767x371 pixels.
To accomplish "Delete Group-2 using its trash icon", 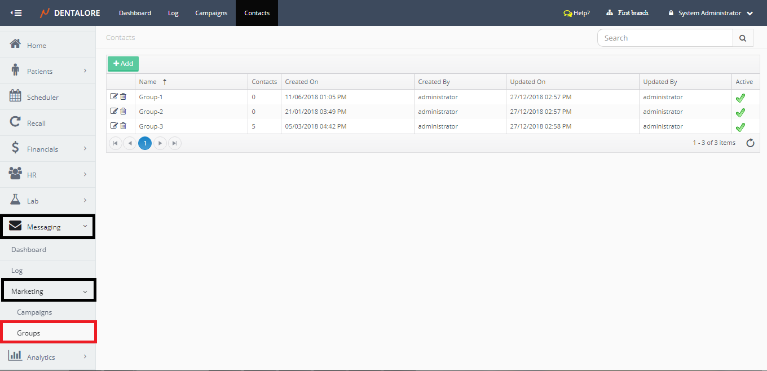I will pyautogui.click(x=123, y=111).
